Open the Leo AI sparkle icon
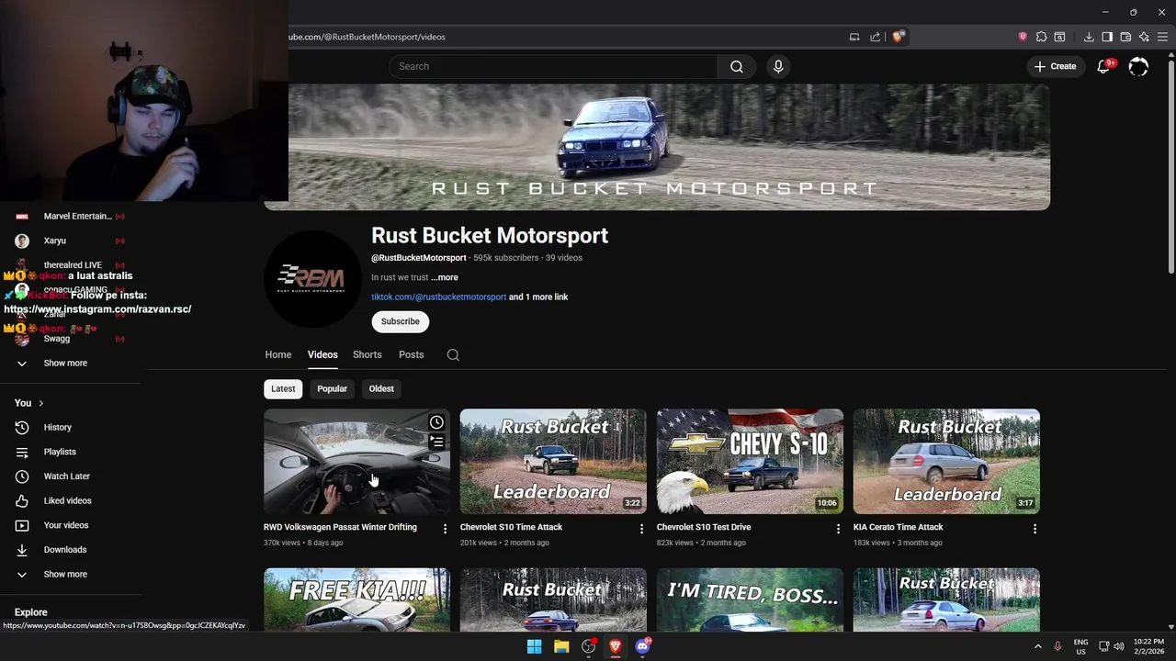1176x661 pixels. tap(1144, 37)
